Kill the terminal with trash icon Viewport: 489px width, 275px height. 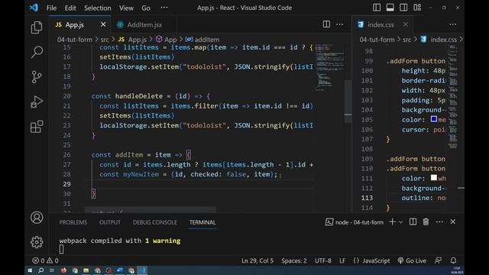pyautogui.click(x=426, y=222)
